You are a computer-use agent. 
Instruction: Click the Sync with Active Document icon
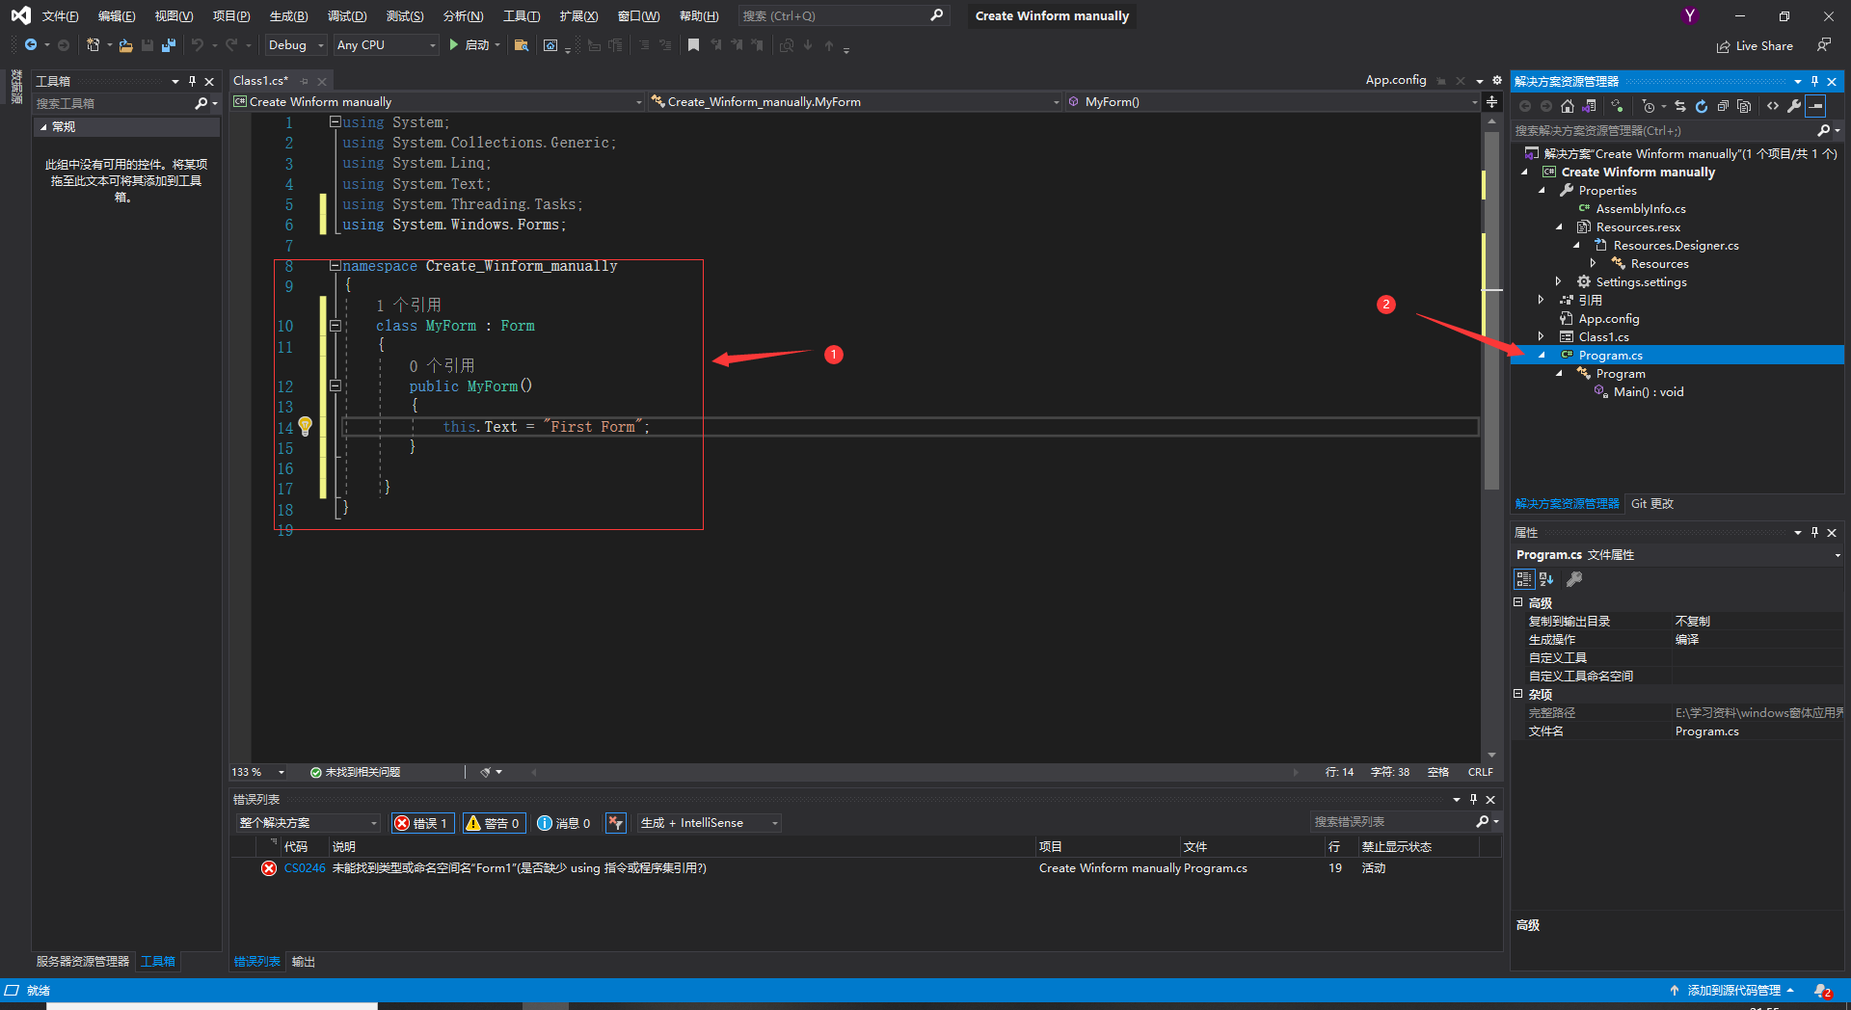[x=1681, y=107]
